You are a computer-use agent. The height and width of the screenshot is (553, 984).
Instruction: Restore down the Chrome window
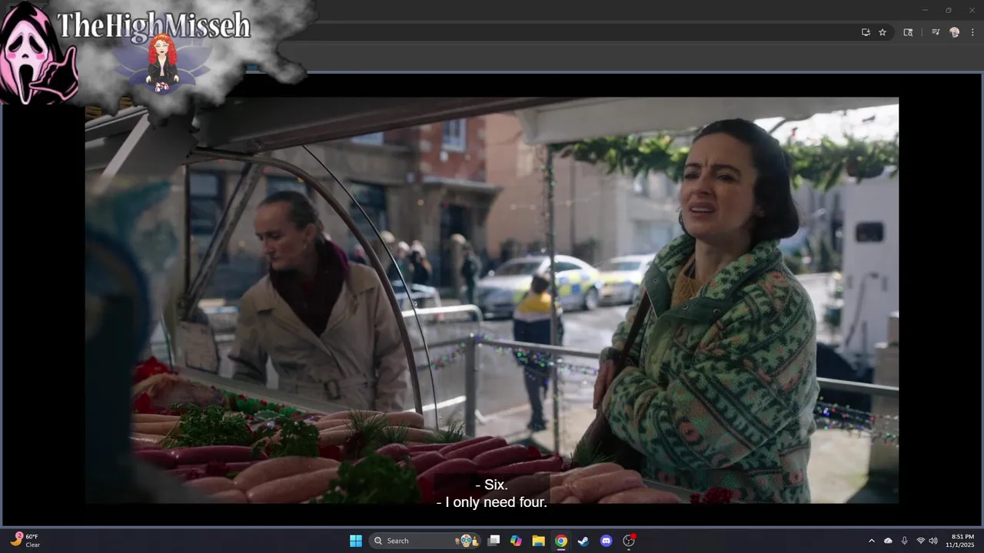(x=948, y=10)
